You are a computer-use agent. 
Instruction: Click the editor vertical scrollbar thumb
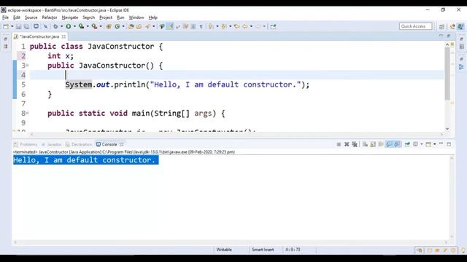point(447,74)
